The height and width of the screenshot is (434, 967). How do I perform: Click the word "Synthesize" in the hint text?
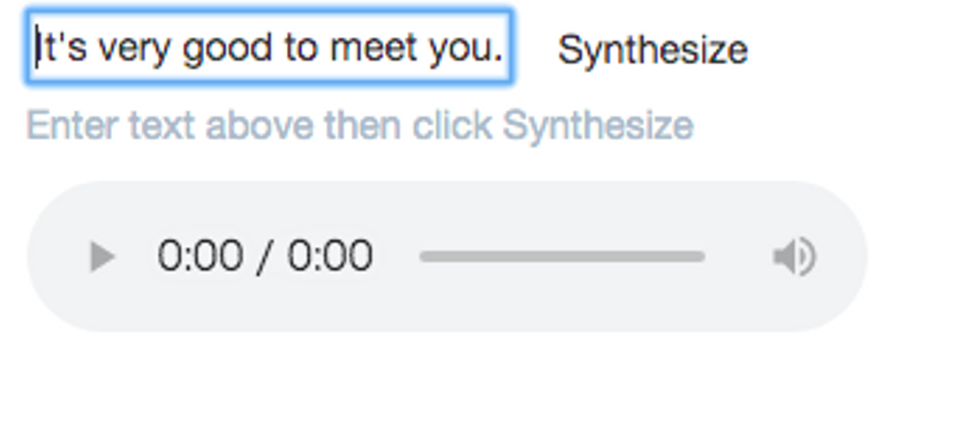pos(598,125)
